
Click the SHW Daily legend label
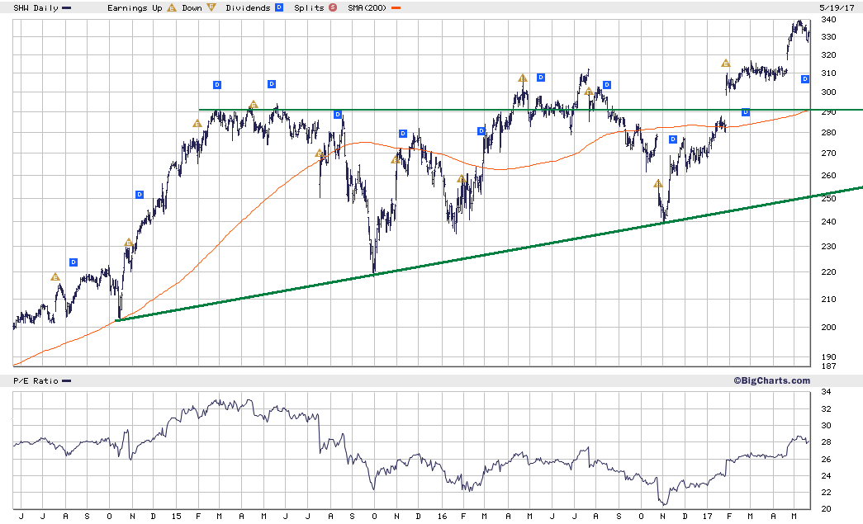point(36,7)
